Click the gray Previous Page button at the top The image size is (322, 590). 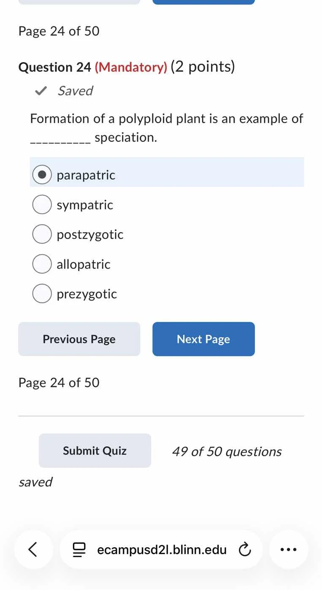(x=79, y=1)
